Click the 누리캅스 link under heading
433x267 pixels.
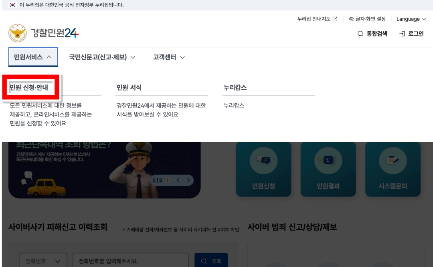coord(234,105)
